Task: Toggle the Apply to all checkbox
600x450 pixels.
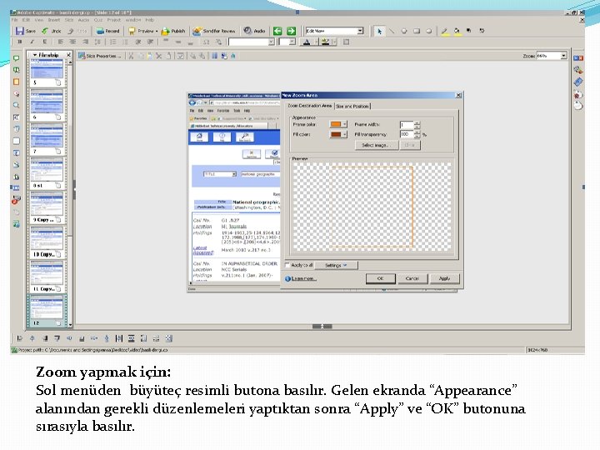Action: pyautogui.click(x=287, y=265)
